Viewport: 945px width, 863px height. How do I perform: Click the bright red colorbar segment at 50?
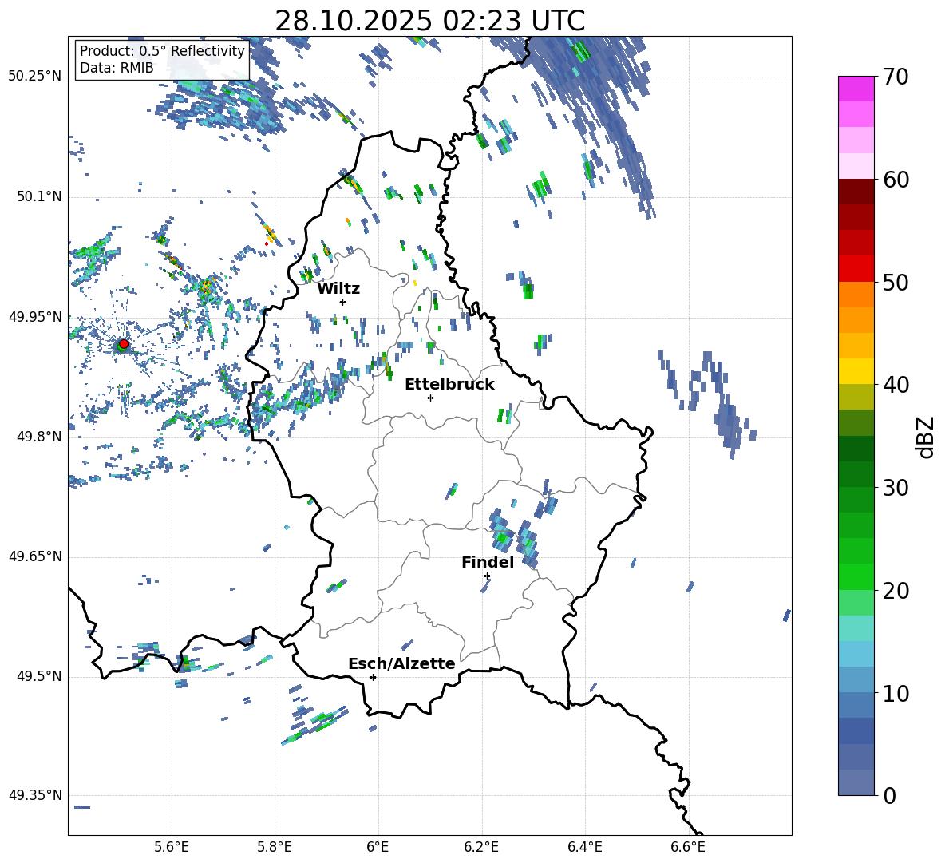pos(856,268)
